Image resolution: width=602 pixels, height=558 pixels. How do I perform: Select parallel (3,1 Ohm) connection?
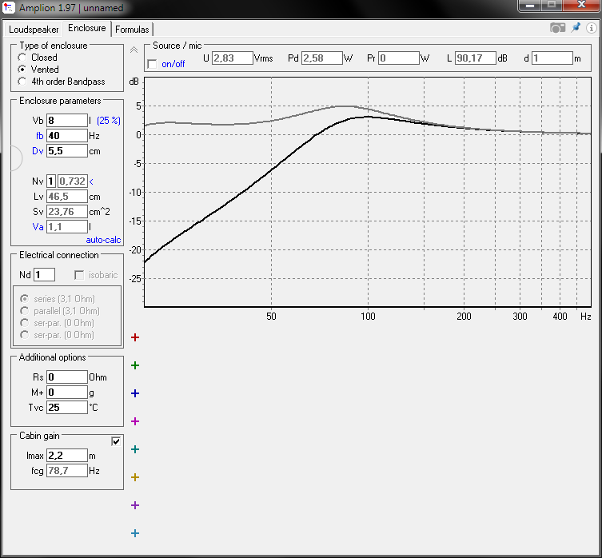[25, 311]
